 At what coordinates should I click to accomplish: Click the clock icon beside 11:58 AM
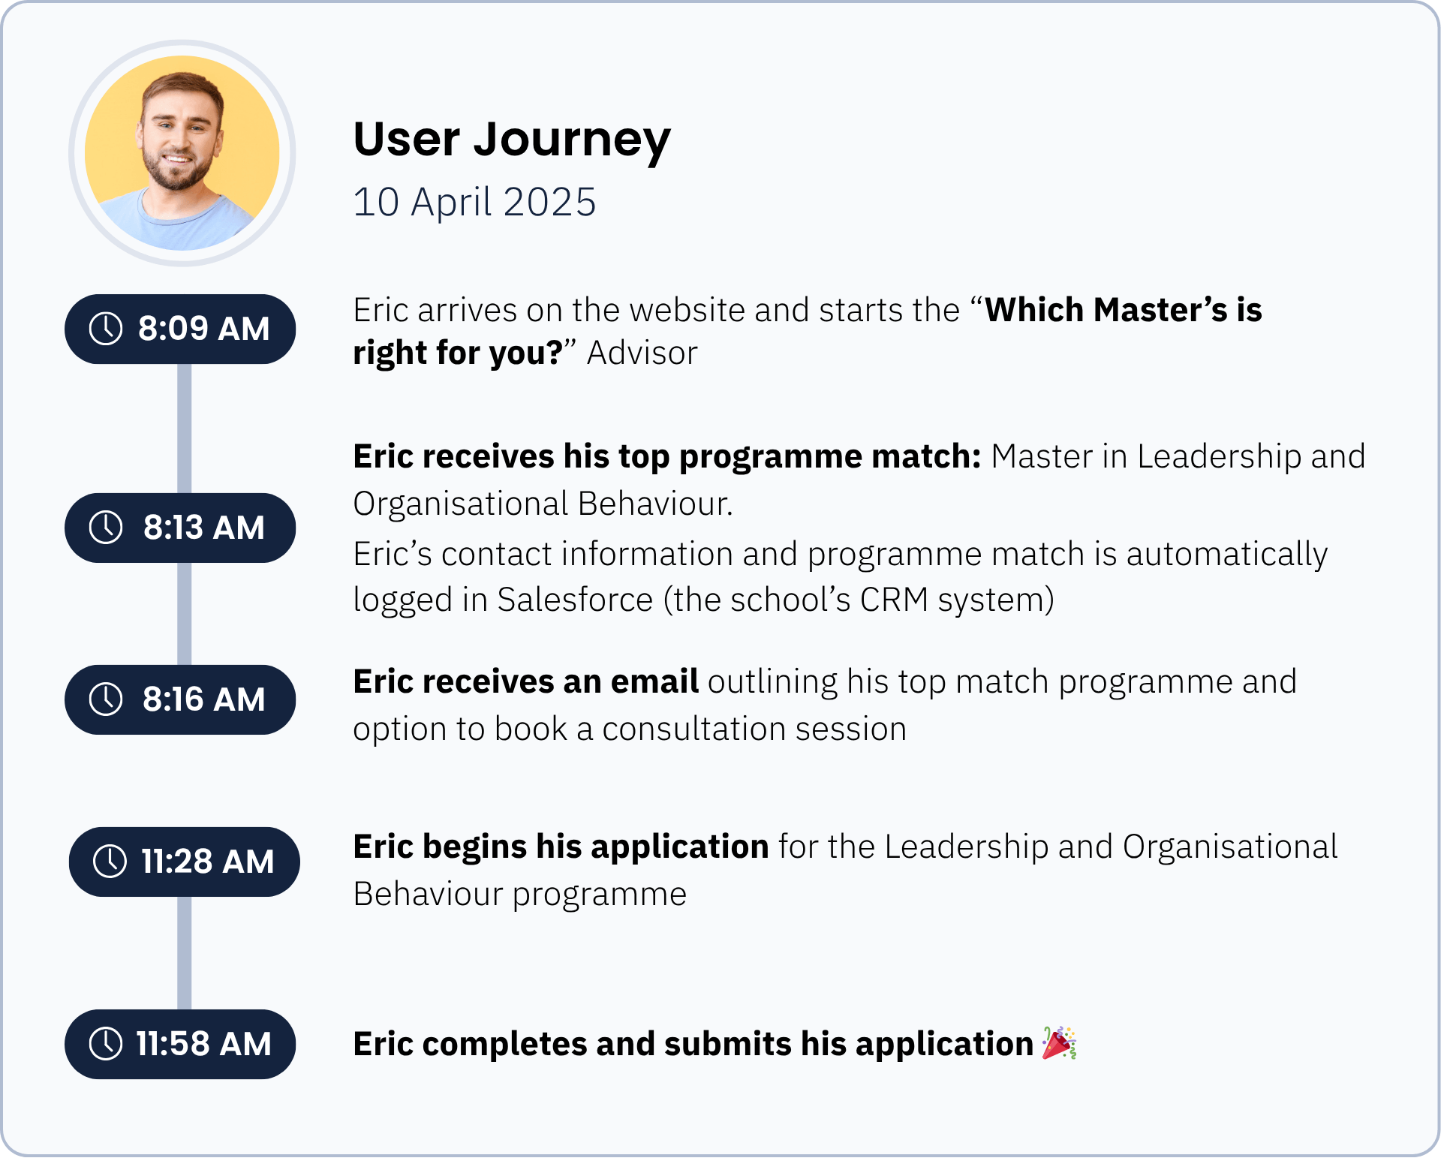tap(106, 1044)
